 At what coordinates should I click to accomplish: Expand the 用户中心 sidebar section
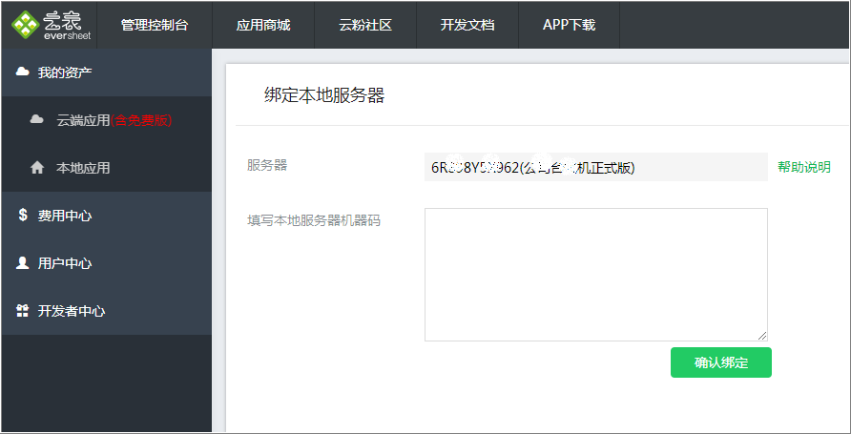[107, 263]
